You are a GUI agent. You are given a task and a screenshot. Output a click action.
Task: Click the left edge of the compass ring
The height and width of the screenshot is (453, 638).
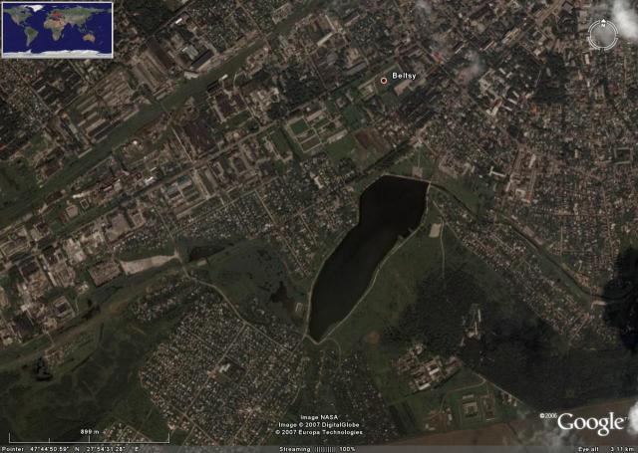[589, 35]
